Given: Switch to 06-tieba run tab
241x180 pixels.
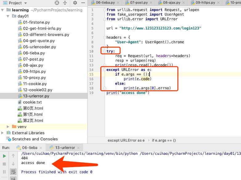Looking at the screenshot, I should (x=29, y=147).
